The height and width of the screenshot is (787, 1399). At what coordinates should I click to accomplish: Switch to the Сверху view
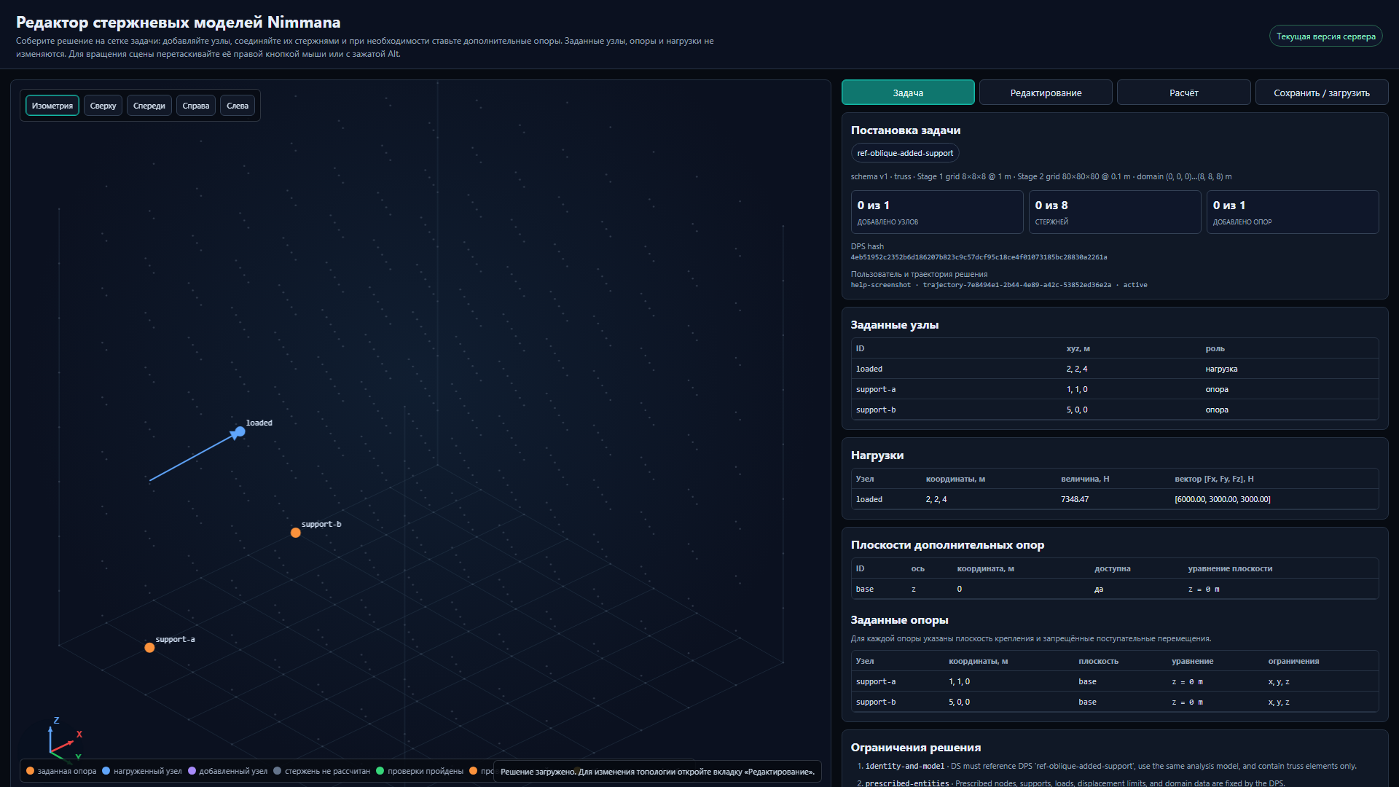point(103,106)
